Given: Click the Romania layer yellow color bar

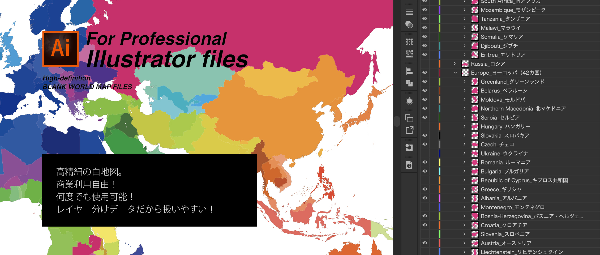Looking at the screenshot, I should (x=440, y=162).
